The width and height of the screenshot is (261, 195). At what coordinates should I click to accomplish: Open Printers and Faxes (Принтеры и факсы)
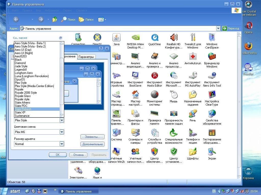(135, 114)
